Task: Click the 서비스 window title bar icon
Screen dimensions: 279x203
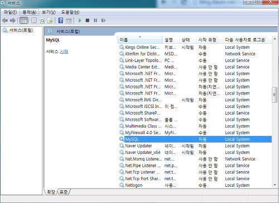Action: pos(3,3)
